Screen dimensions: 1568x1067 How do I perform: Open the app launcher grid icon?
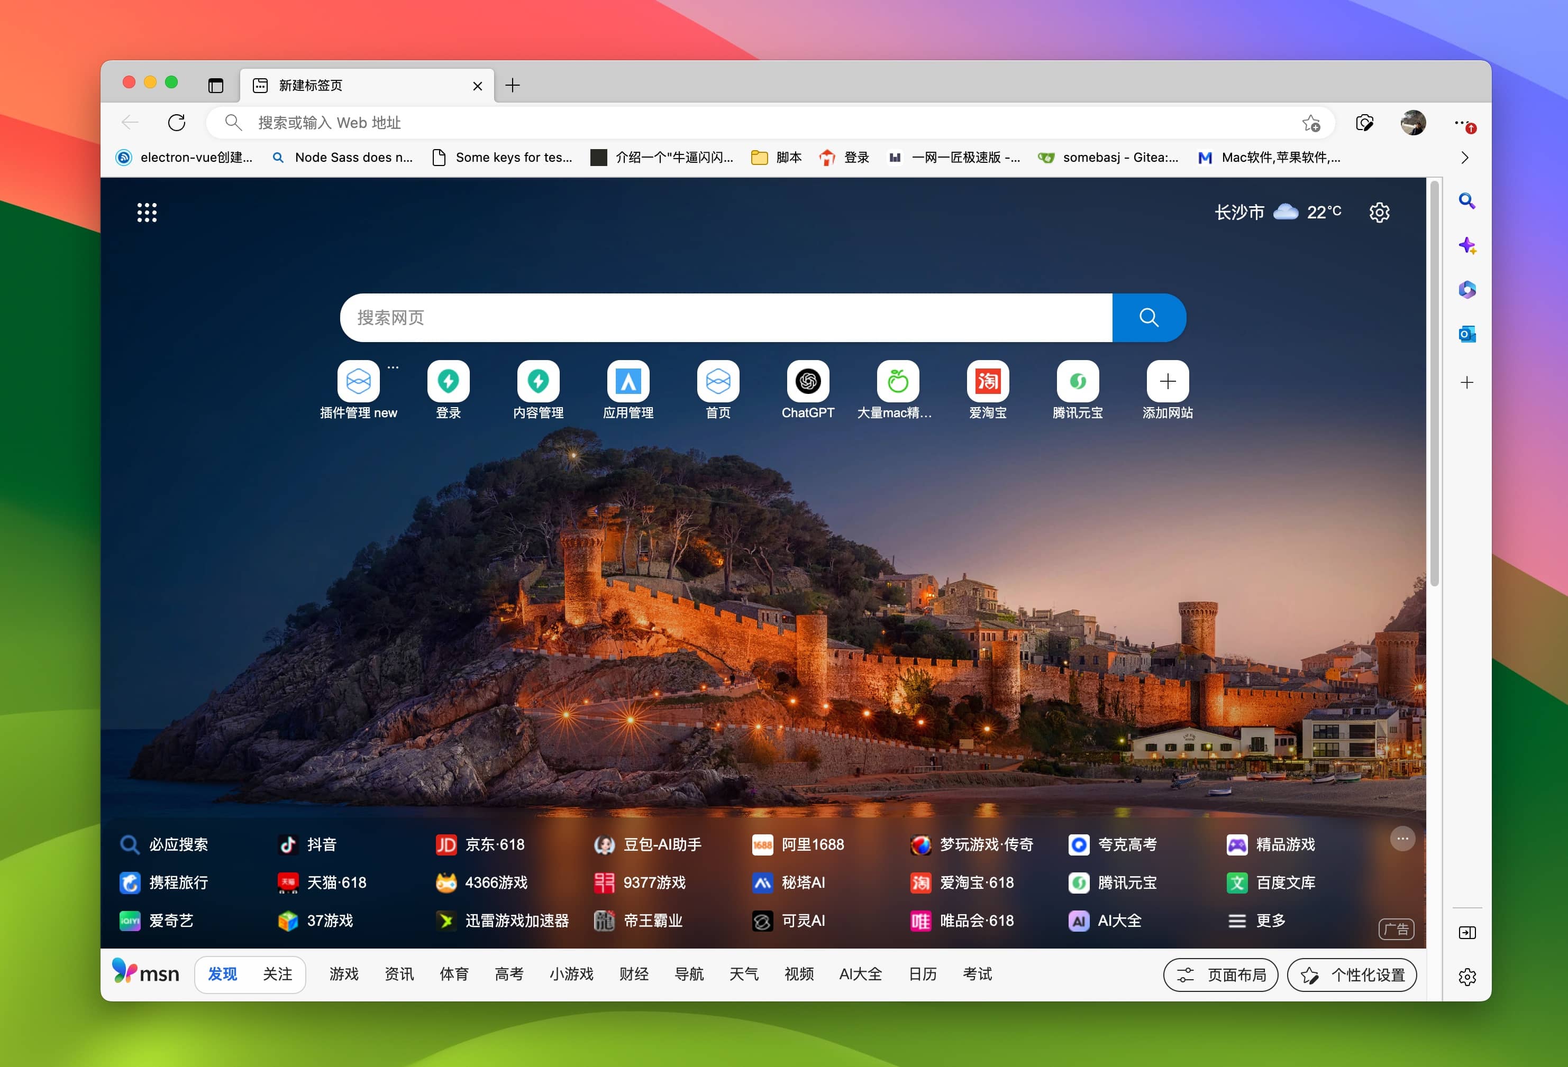point(147,213)
